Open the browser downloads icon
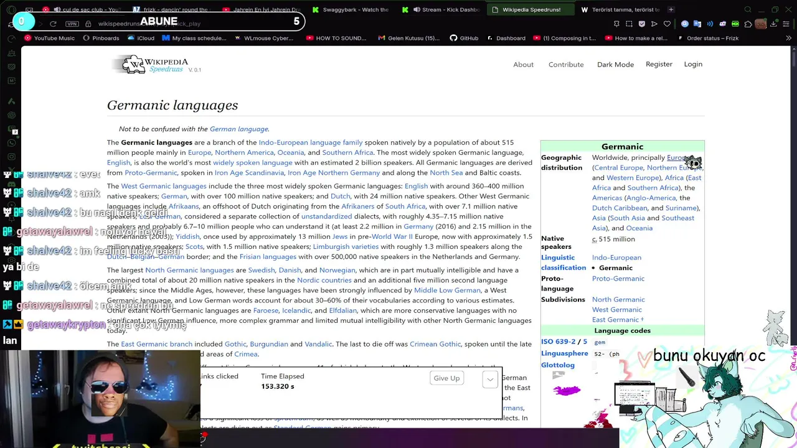Viewport: 797px width, 448px height. (x=773, y=24)
